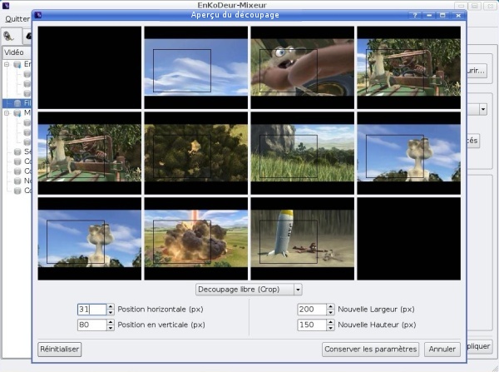Screen dimensions: 499x372
Task: Increase Position en verticale with up arrow
Action: (111, 322)
